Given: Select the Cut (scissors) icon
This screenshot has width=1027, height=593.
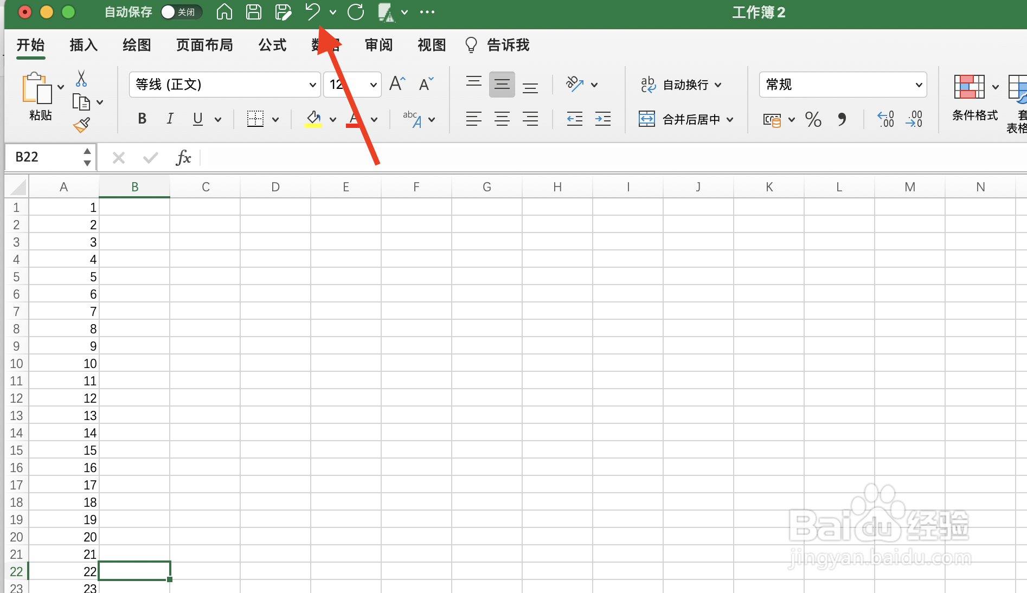Looking at the screenshot, I should 81,80.
